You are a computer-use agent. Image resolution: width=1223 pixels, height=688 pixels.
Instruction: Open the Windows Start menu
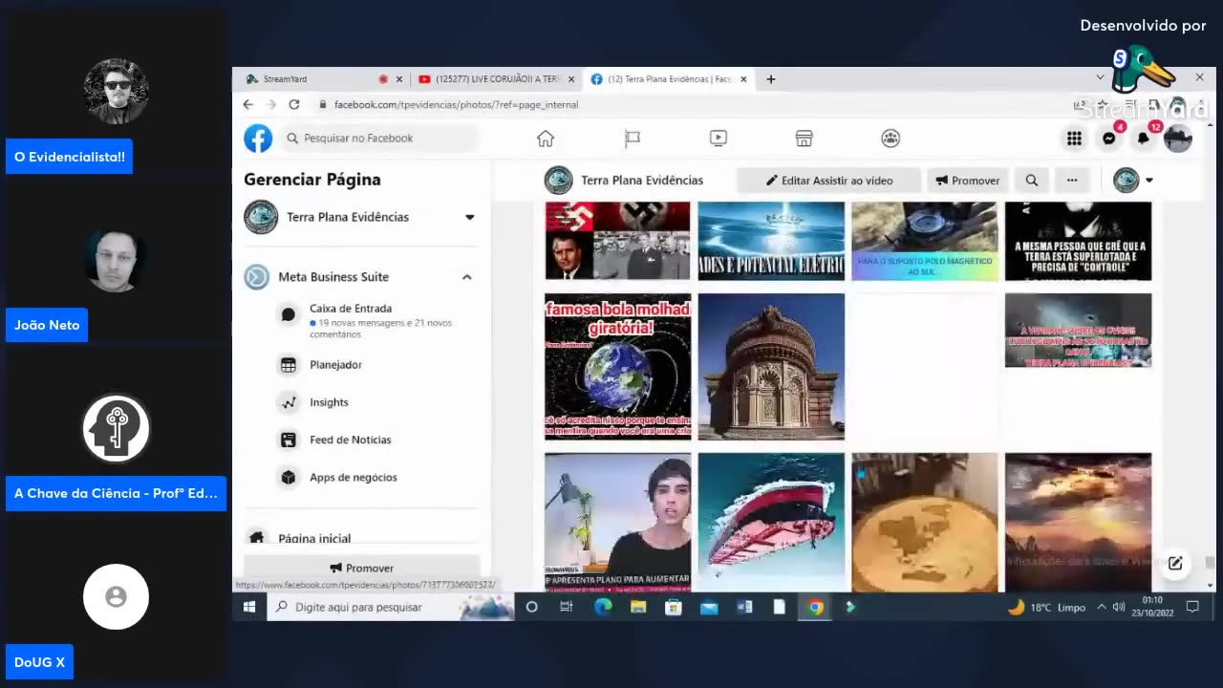[x=249, y=607]
